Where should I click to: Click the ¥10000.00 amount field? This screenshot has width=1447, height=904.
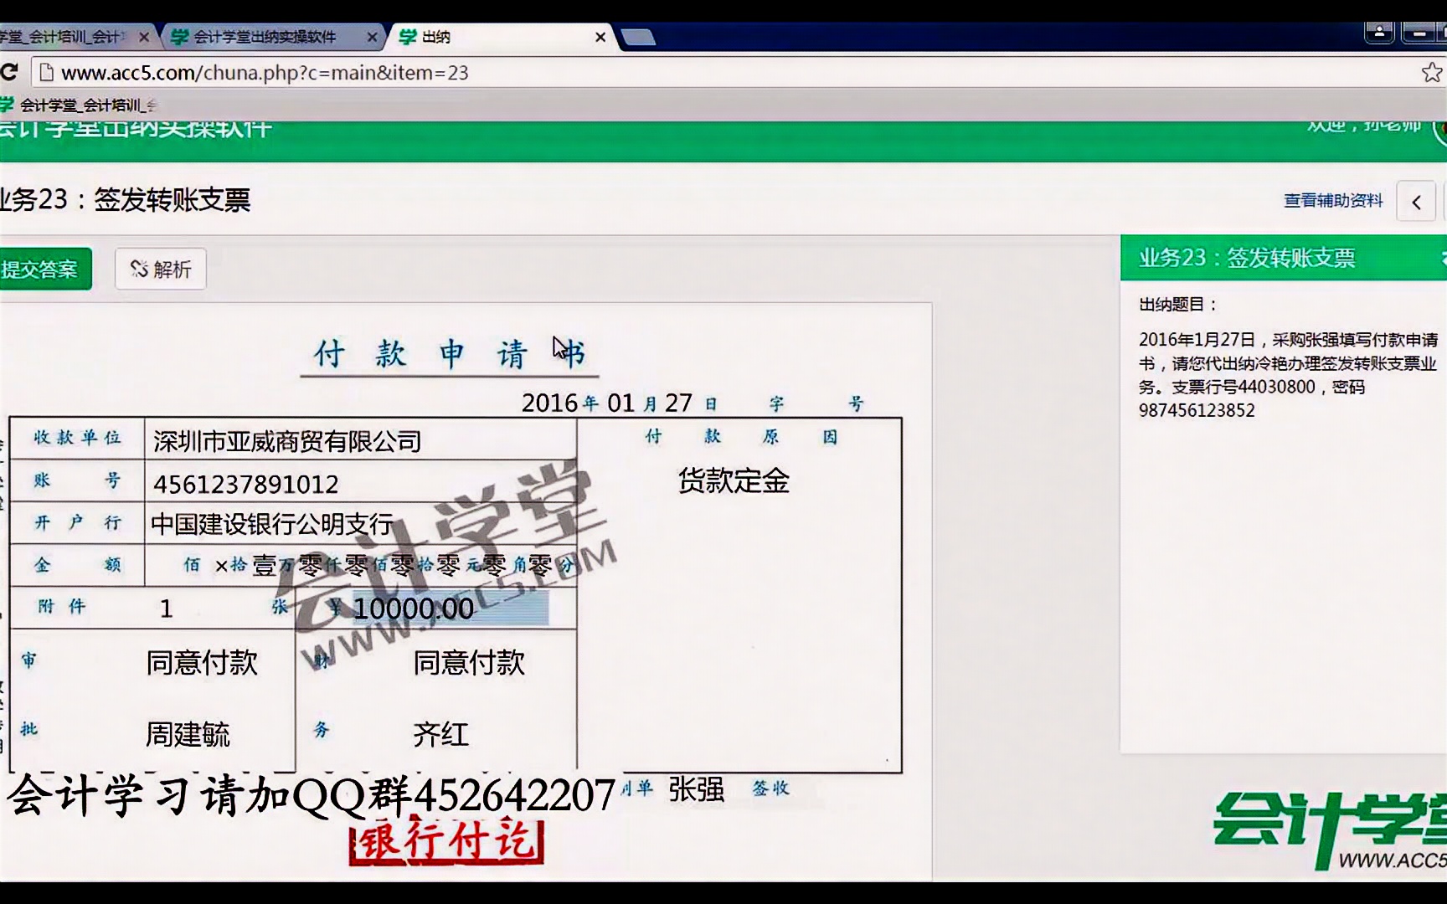pyautogui.click(x=451, y=609)
